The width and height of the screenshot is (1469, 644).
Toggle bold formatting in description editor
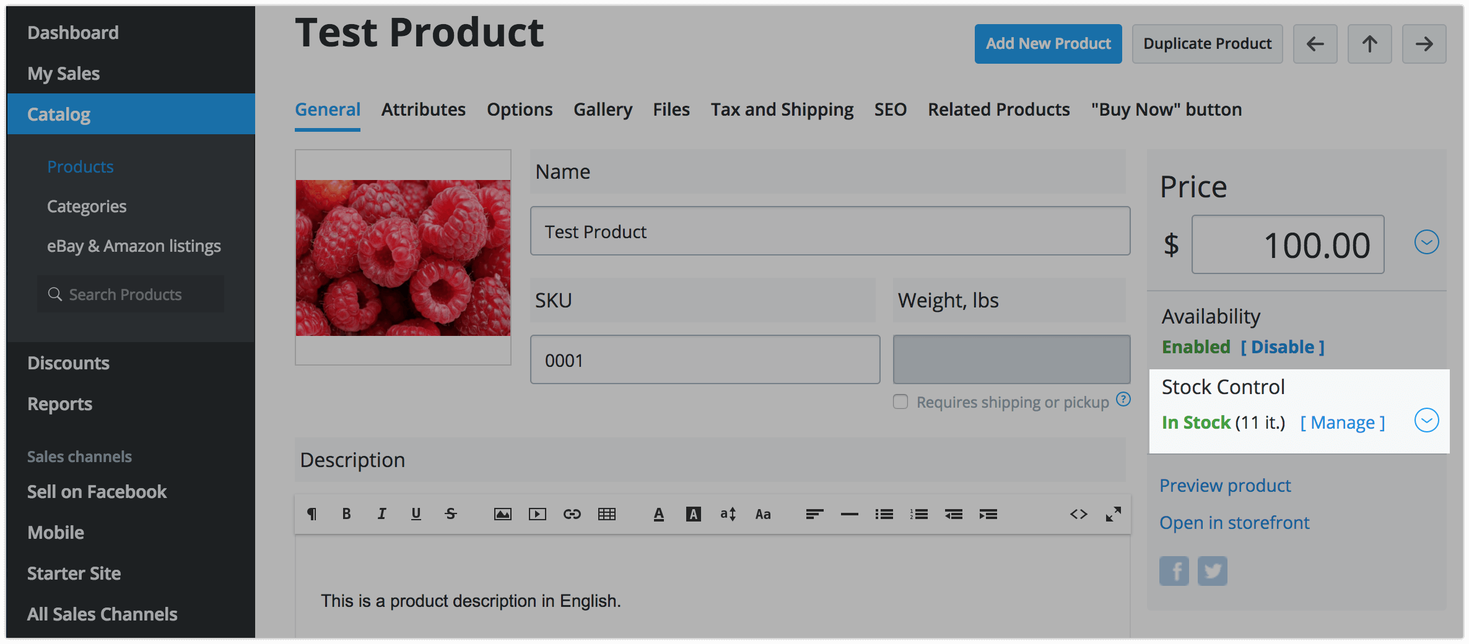point(346,514)
